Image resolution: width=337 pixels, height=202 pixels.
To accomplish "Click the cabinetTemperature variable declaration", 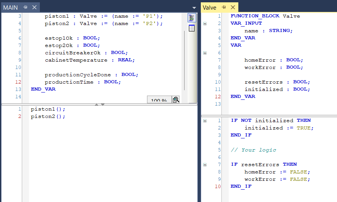I will coord(76,60).
